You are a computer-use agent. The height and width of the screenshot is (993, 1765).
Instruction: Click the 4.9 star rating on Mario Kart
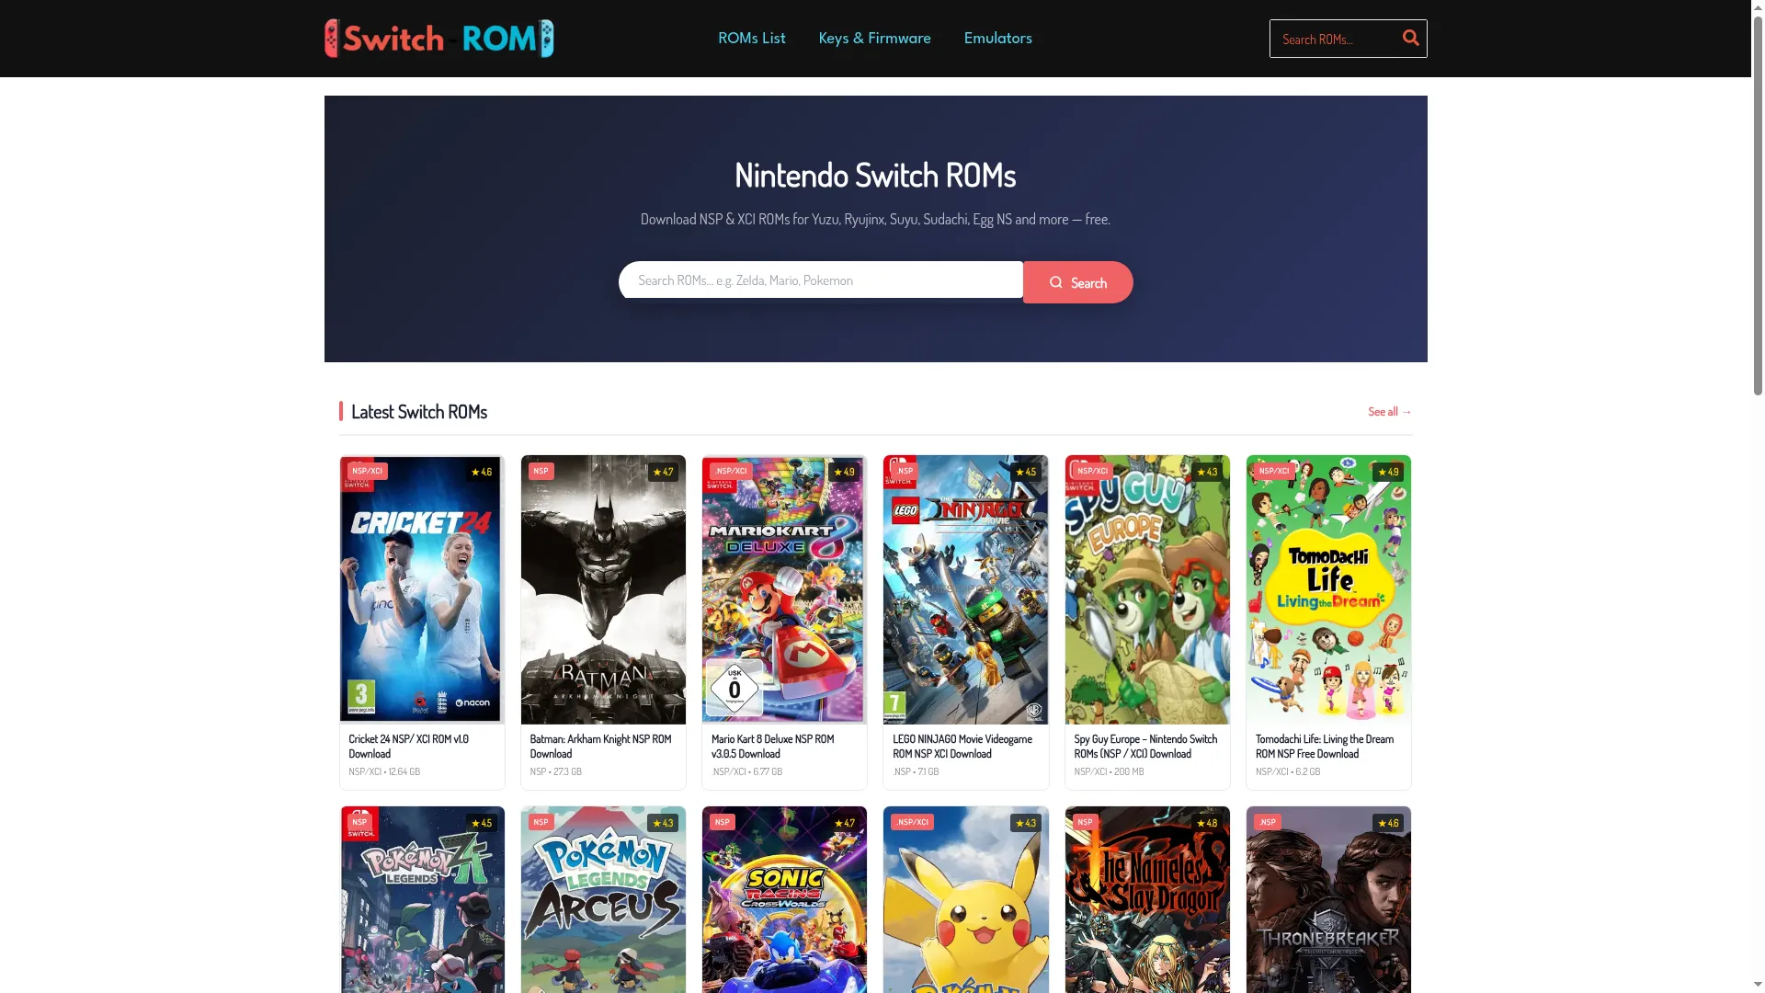[844, 472]
